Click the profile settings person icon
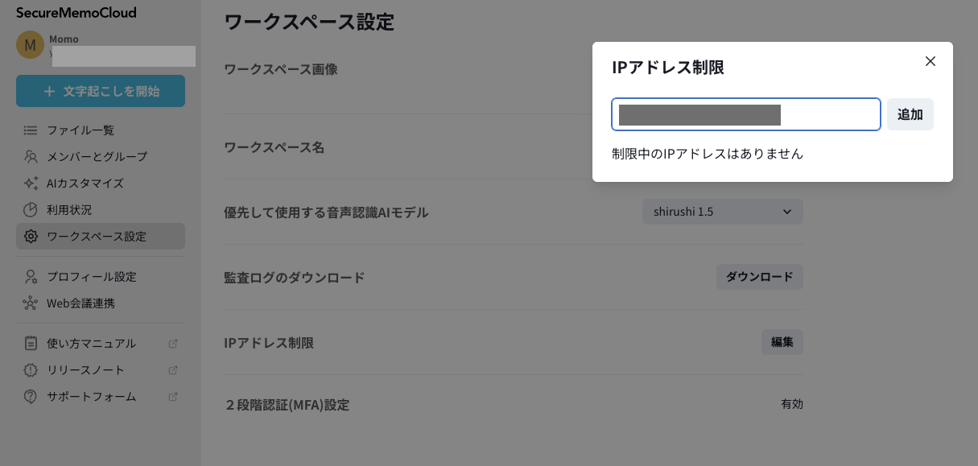The height and width of the screenshot is (466, 978). click(31, 277)
